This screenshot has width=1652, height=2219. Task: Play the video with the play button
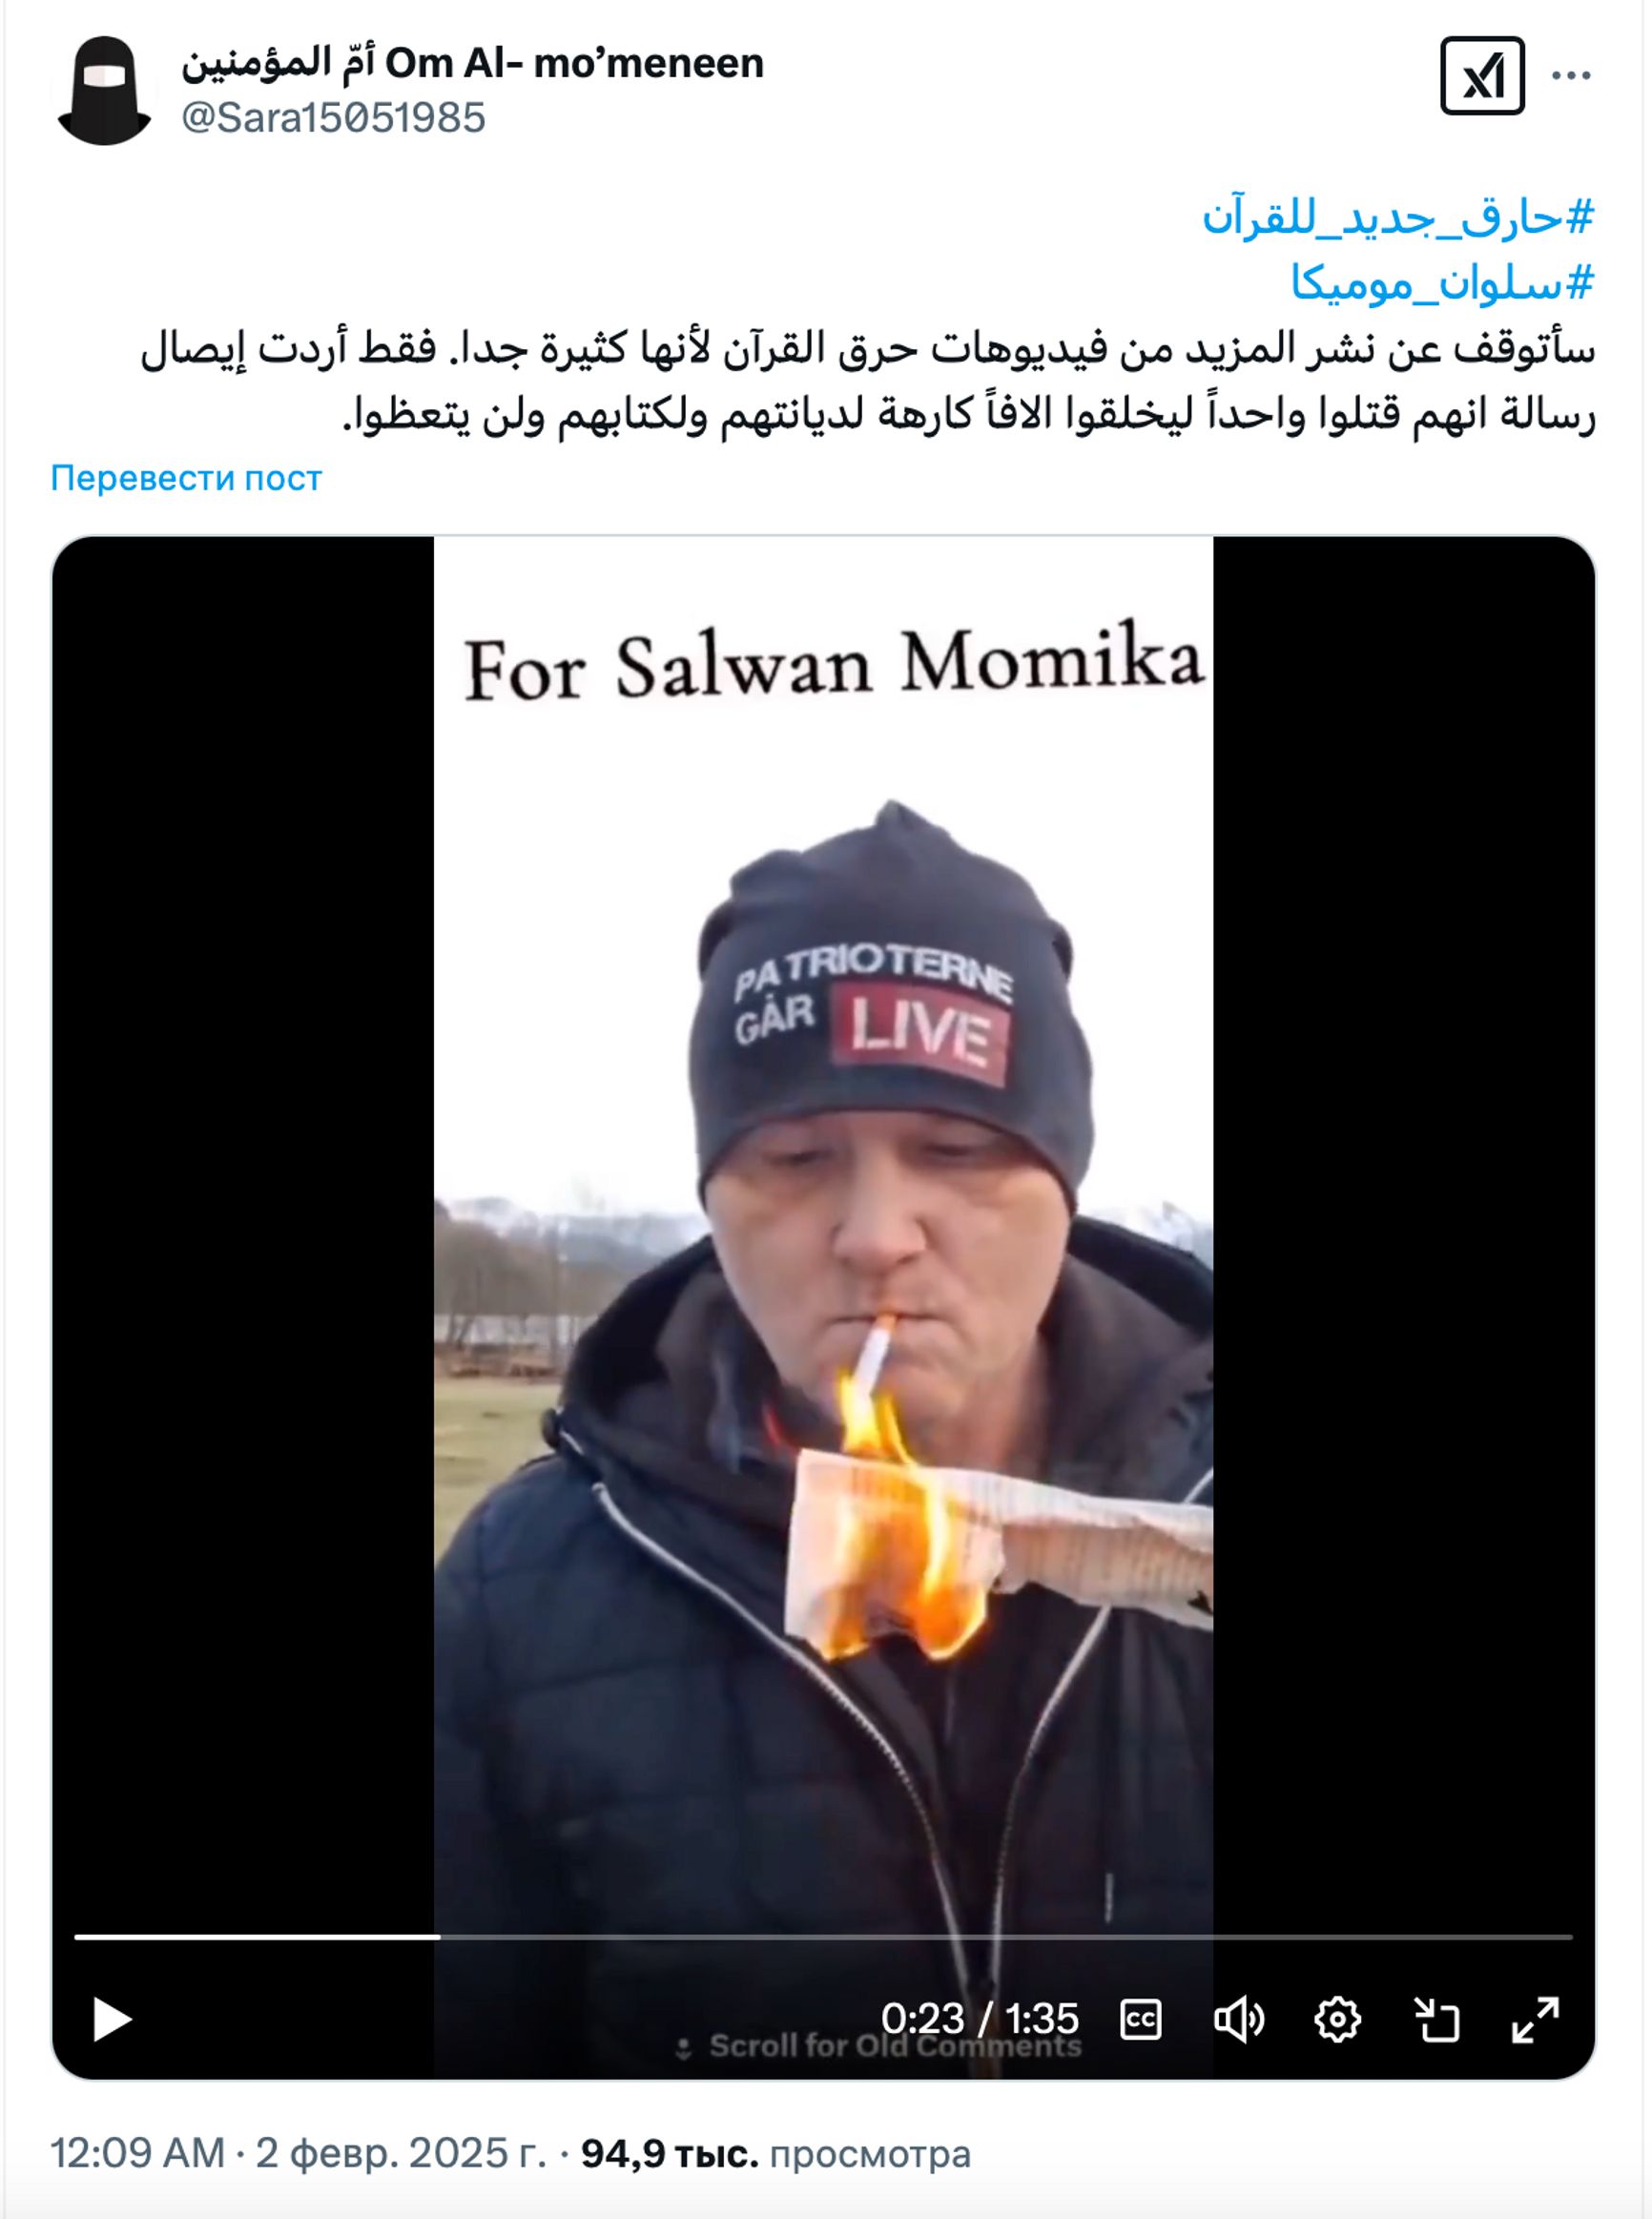click(x=112, y=2019)
